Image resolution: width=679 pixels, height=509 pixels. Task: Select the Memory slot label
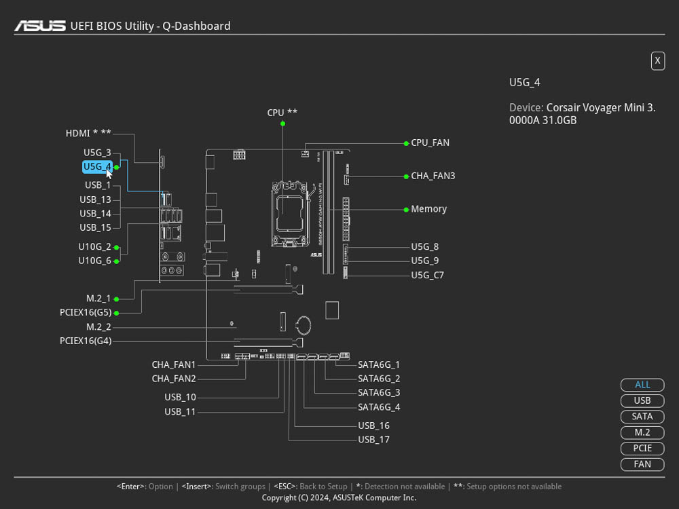coord(428,209)
